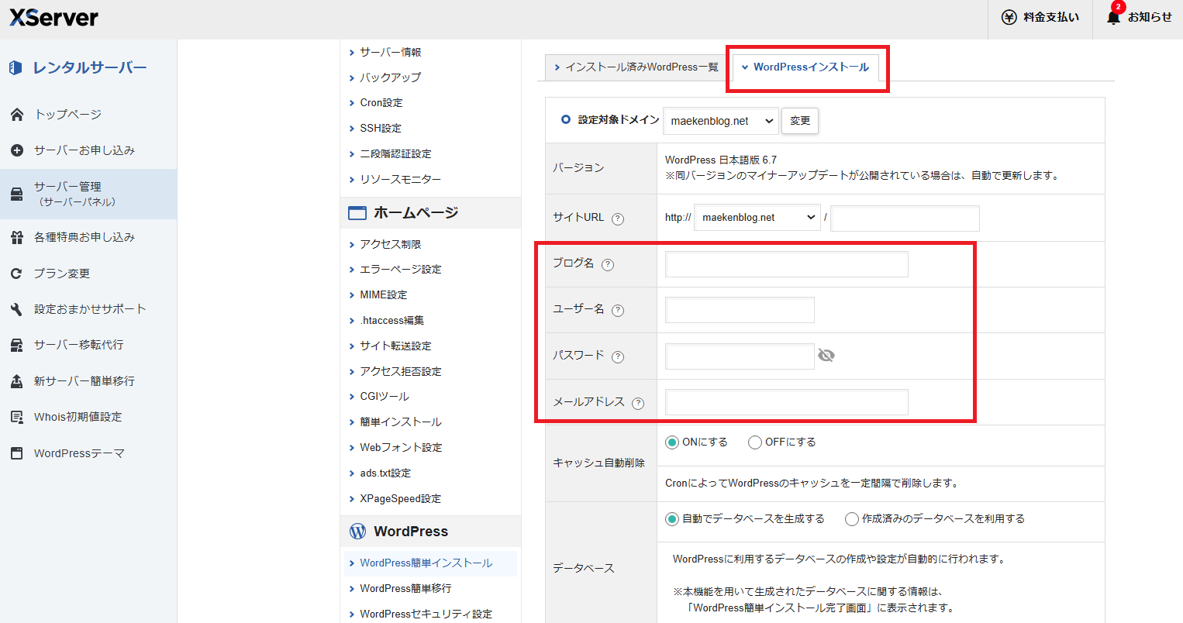Click the 変更 button
The width and height of the screenshot is (1183, 623).
coord(800,121)
